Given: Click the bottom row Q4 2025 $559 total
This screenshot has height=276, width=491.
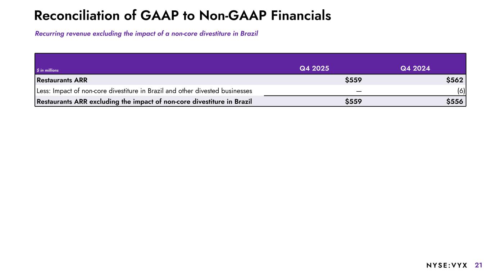Looking at the screenshot, I should pos(353,101).
